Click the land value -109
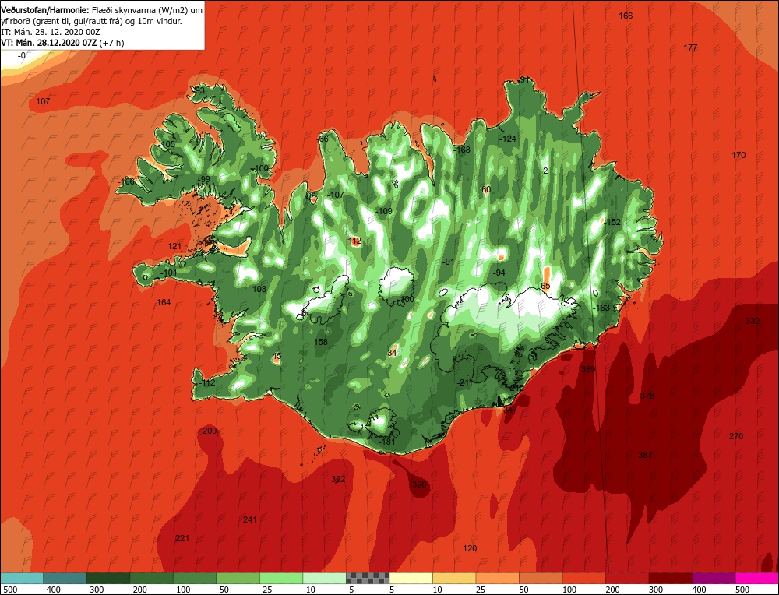The width and height of the screenshot is (779, 595). tap(384, 212)
